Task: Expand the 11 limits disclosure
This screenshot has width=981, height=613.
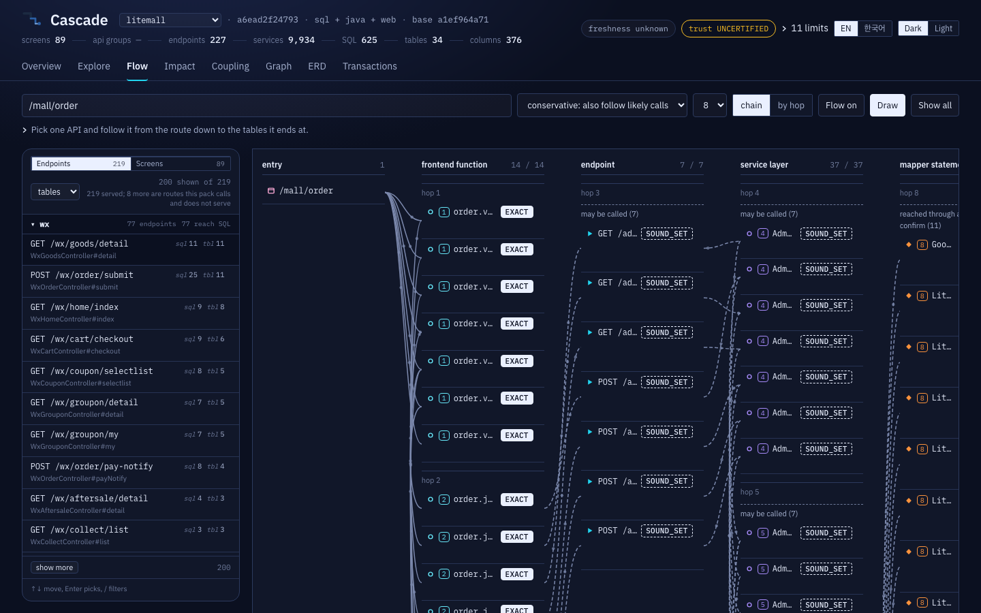Action: pyautogui.click(x=805, y=29)
